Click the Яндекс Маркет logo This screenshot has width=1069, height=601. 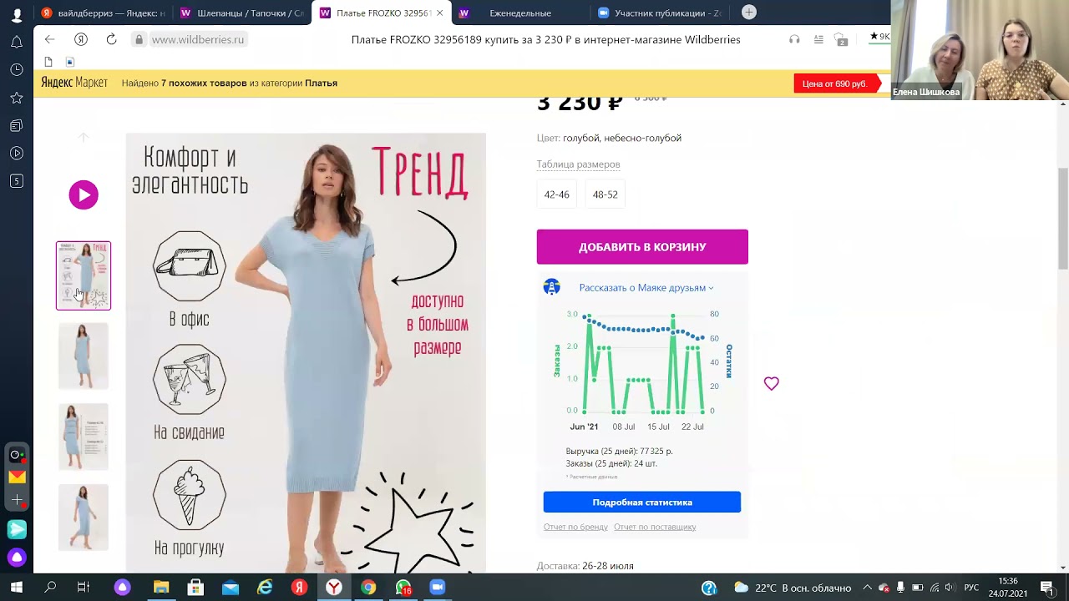[74, 83]
